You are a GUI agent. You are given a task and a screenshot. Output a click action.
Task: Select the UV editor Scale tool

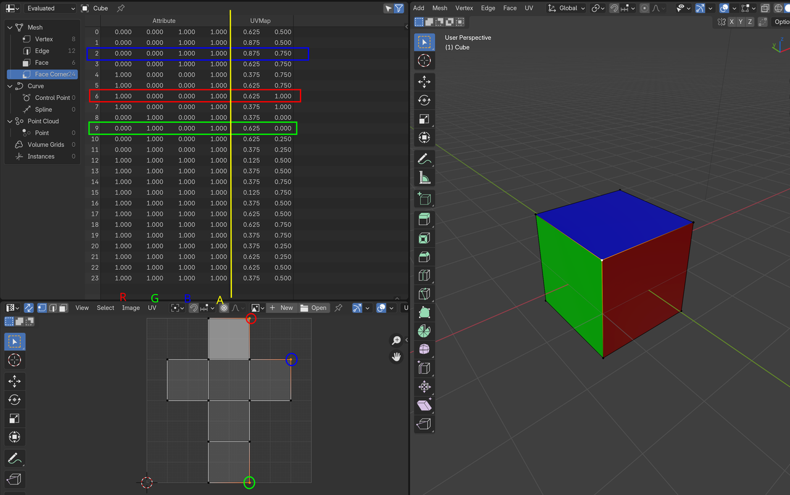(x=15, y=419)
